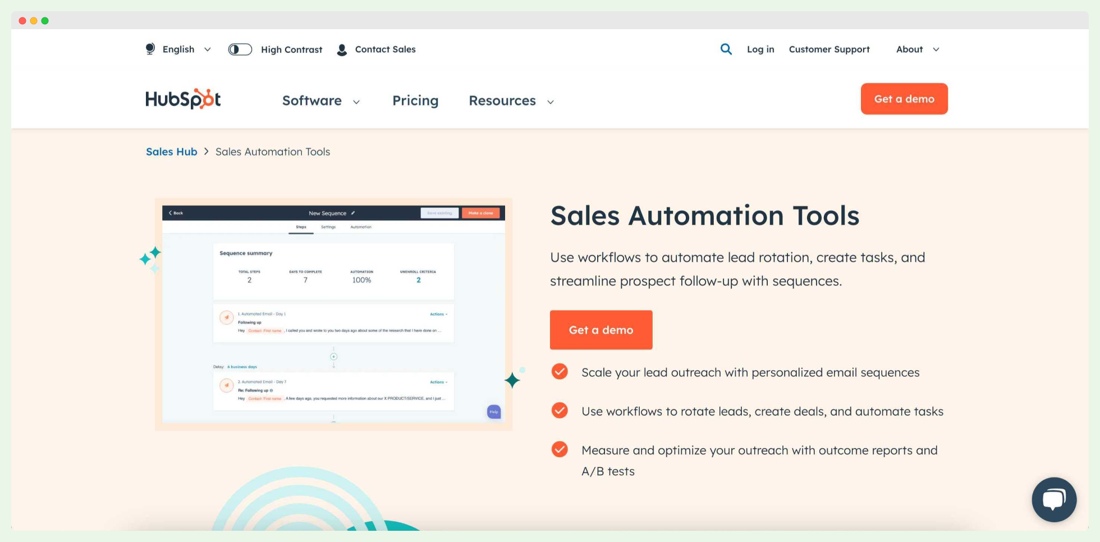
Task: Expand the About chevron
Action: pos(936,49)
